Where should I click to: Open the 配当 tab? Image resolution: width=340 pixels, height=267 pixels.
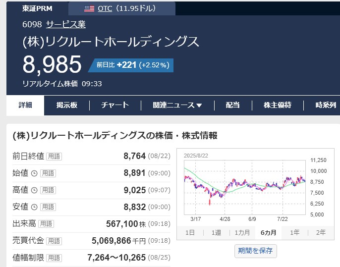tap(233, 105)
